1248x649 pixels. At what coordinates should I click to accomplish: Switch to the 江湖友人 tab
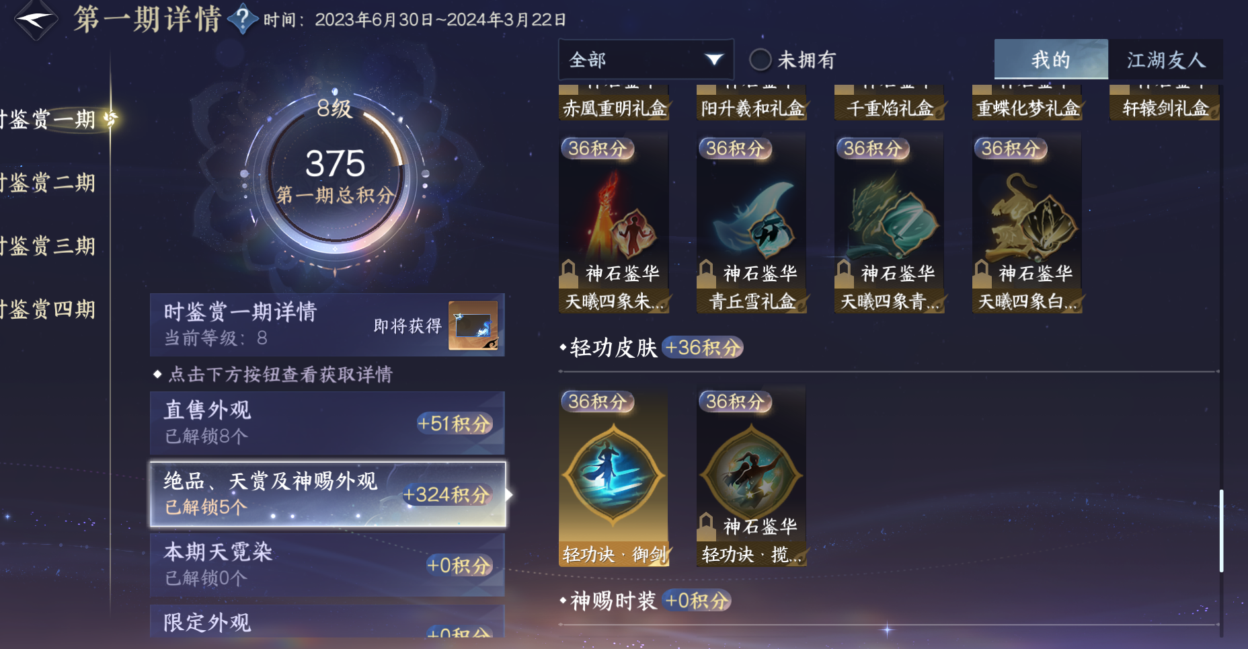pos(1166,59)
